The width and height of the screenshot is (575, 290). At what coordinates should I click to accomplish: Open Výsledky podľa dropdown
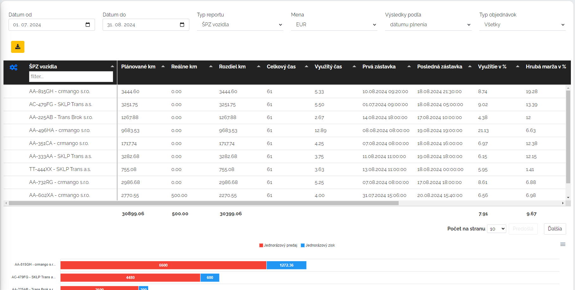point(428,25)
